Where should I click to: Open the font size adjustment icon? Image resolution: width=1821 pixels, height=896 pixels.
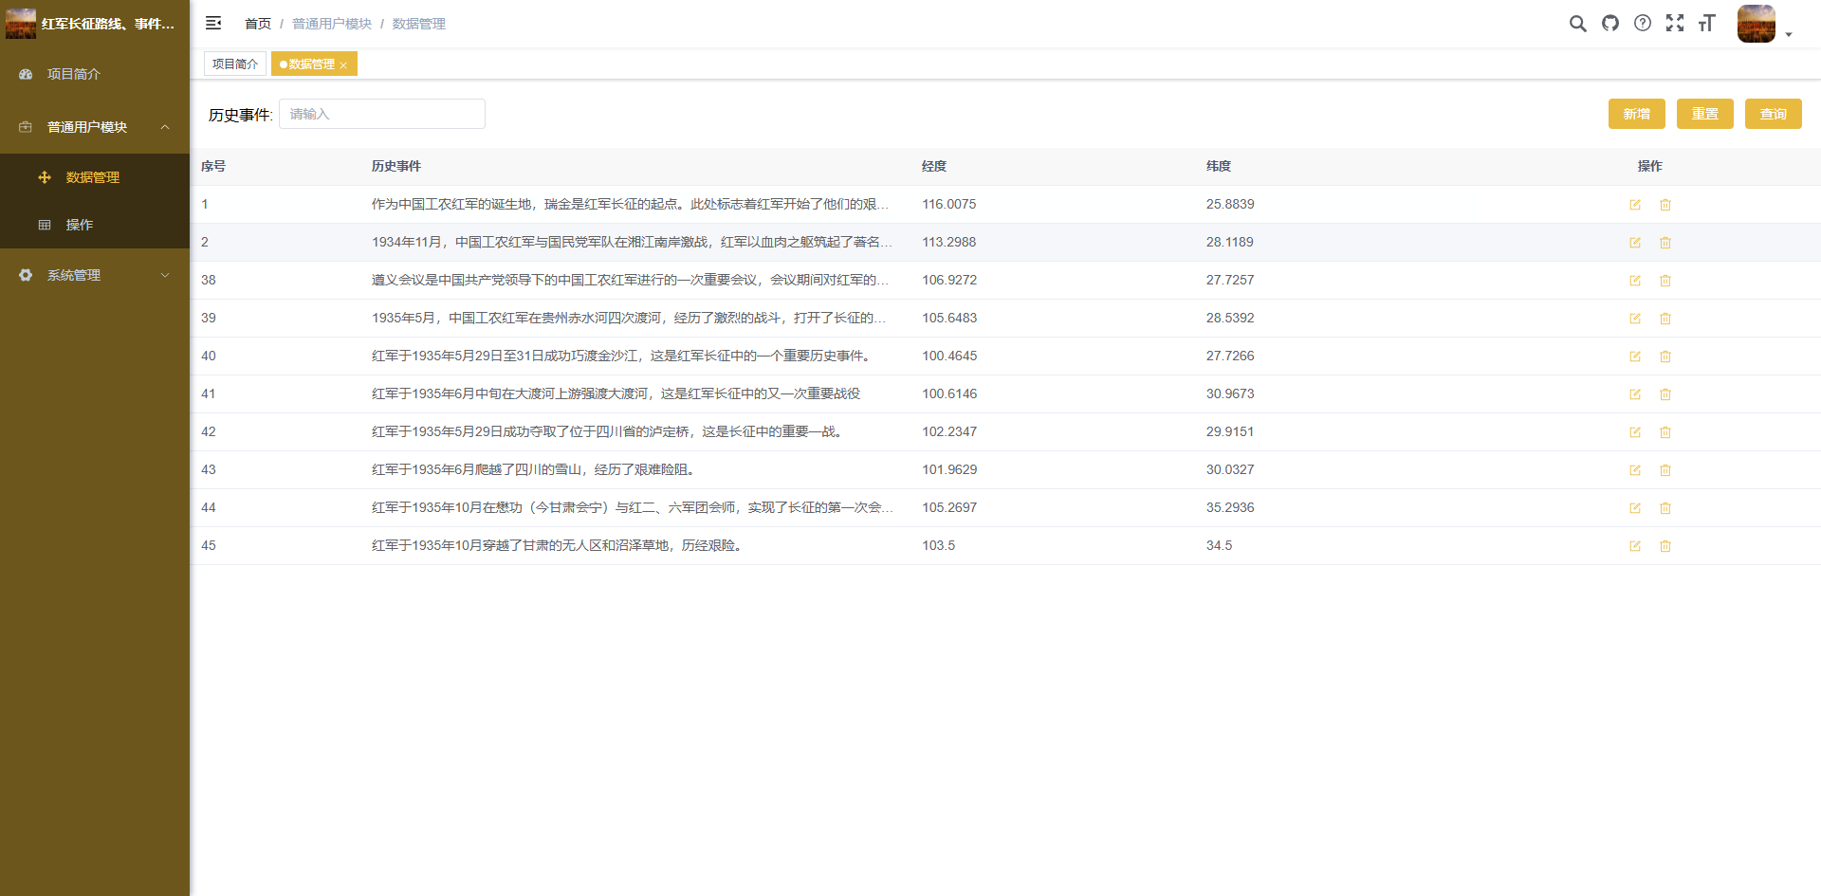pyautogui.click(x=1706, y=24)
